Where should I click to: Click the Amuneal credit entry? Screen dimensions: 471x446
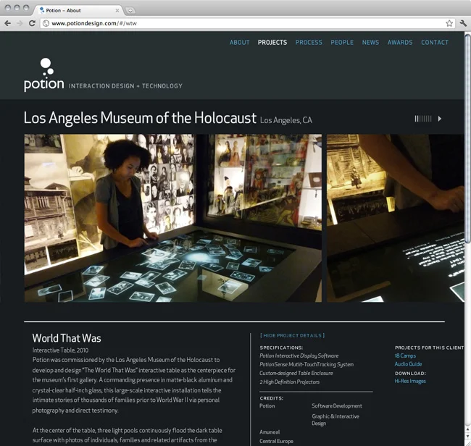pyautogui.click(x=270, y=432)
